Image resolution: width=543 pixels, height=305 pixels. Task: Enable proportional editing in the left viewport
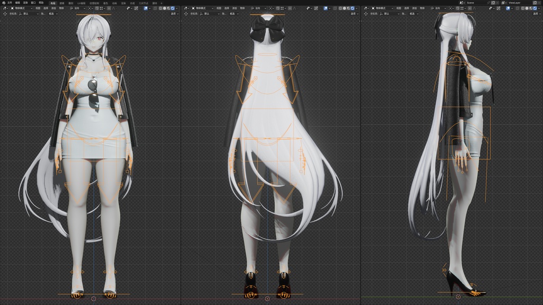(x=109, y=8)
